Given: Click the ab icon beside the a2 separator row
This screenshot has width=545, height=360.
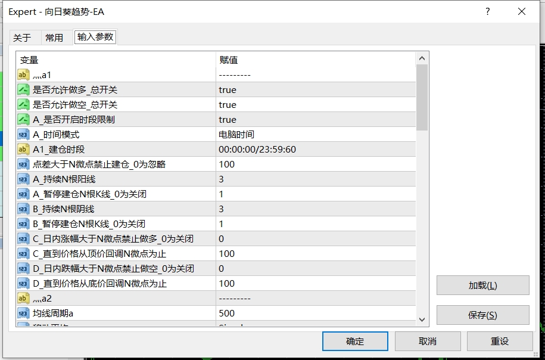Looking at the screenshot, I should (22, 298).
